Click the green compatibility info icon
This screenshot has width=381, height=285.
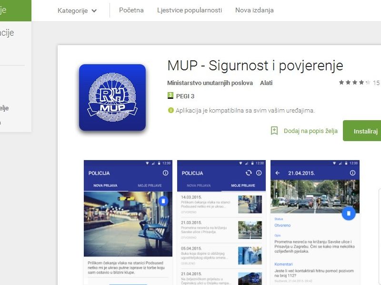pos(171,111)
